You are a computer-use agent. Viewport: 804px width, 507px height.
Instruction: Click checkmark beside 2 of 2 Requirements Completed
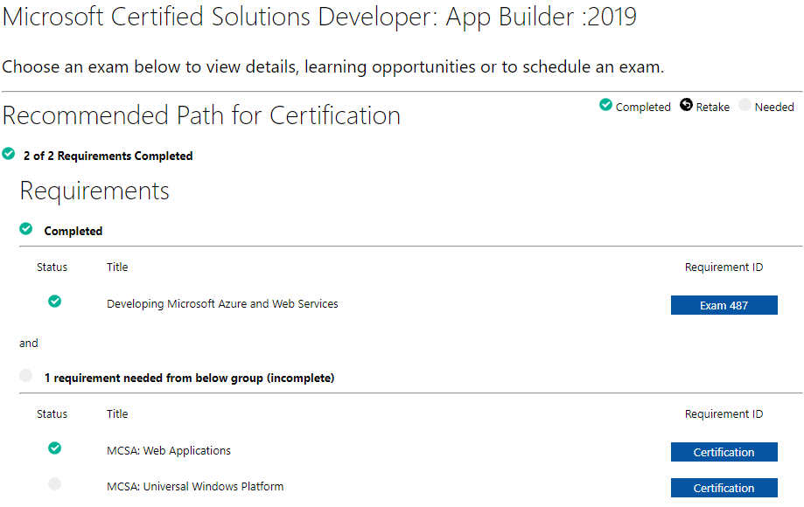9,154
